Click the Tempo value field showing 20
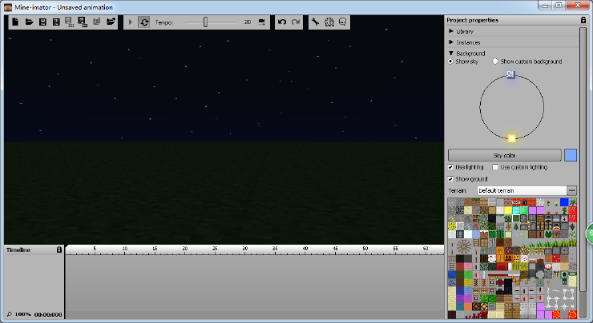The width and height of the screenshot is (593, 323). tap(248, 22)
